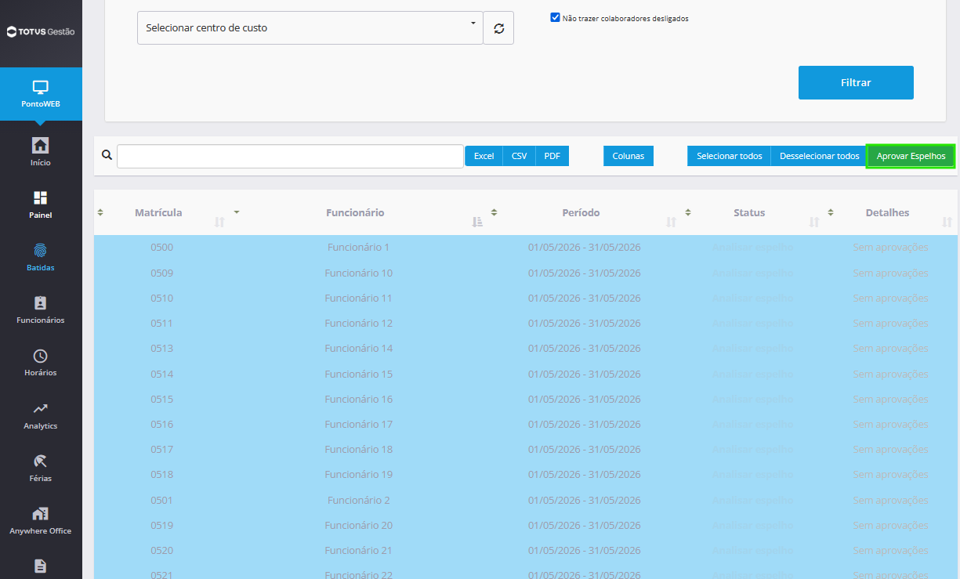Refresh the centro de custo list

(499, 28)
